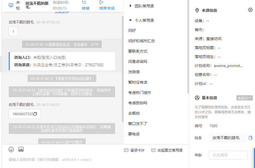Click the 姓名 field with 放荡不羁的腿毛.
The image size is (255, 168).
229,138
